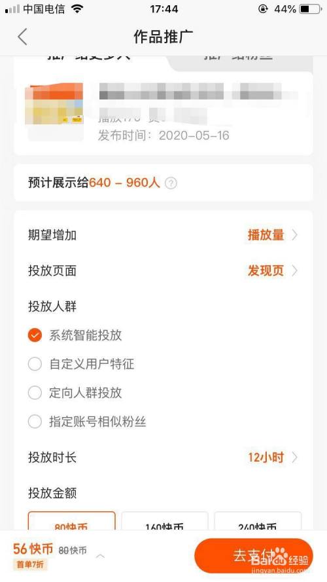Viewport: 327px width, 582px height.
Task: Select the 160快币 amount option
Action: coord(165,520)
